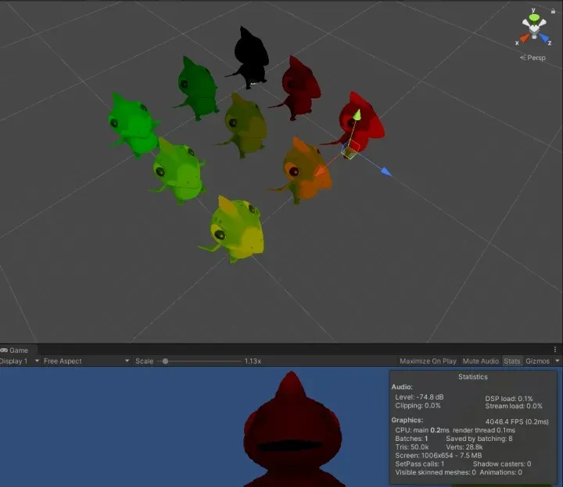Click the red X move handle arrow on selected object
Image resolution: width=563 pixels, height=487 pixels.
pos(320,172)
